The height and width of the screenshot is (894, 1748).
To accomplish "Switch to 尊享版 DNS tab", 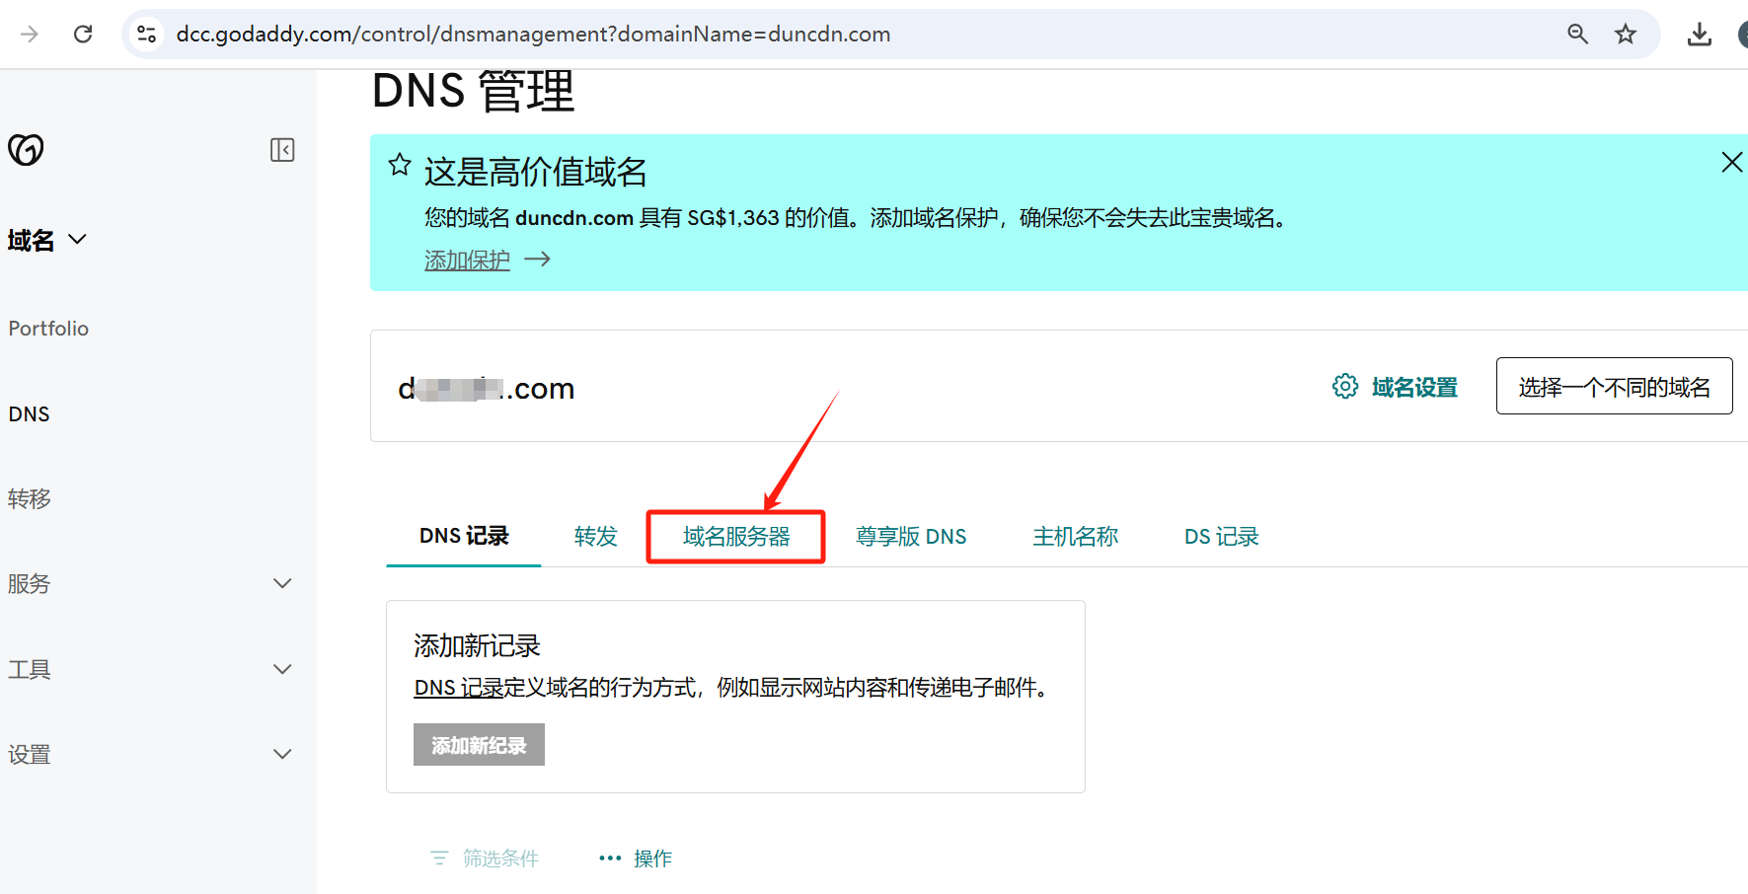I will coord(911,536).
